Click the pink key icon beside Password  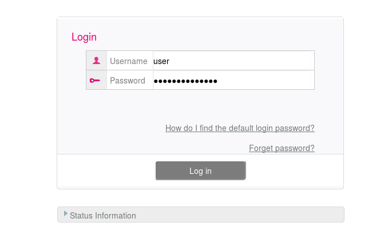(95, 81)
